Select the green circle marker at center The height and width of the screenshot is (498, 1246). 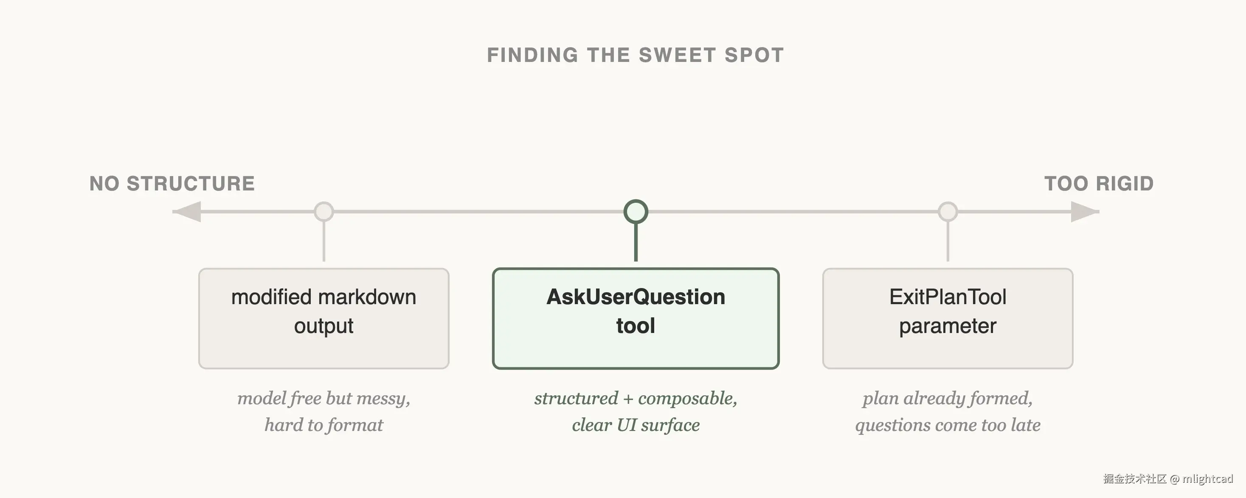click(x=636, y=212)
